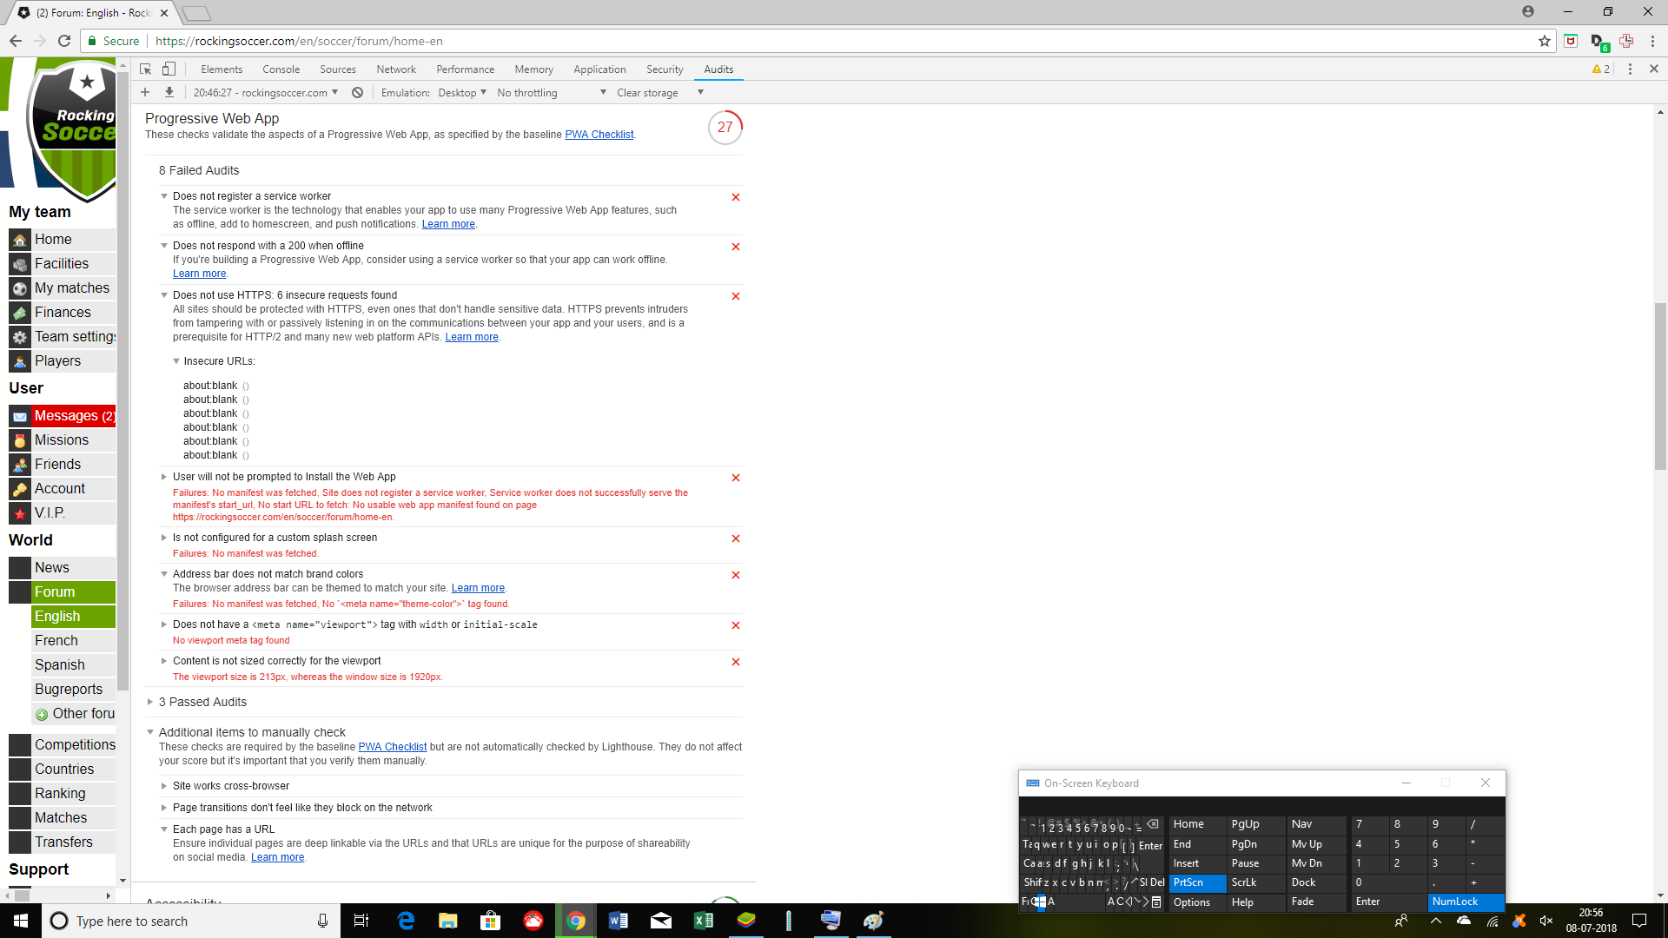This screenshot has height=938, width=1668.
Task: Click the Help key on On-Screen Keyboard
Action: [1255, 902]
